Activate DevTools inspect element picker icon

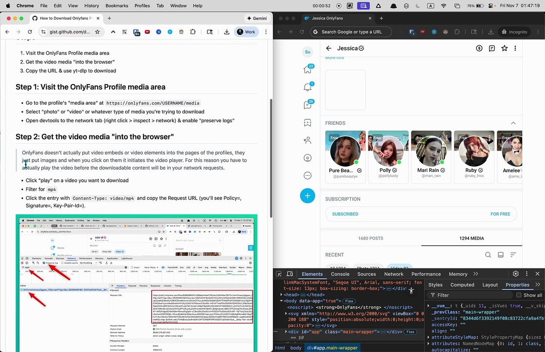[x=278, y=274]
